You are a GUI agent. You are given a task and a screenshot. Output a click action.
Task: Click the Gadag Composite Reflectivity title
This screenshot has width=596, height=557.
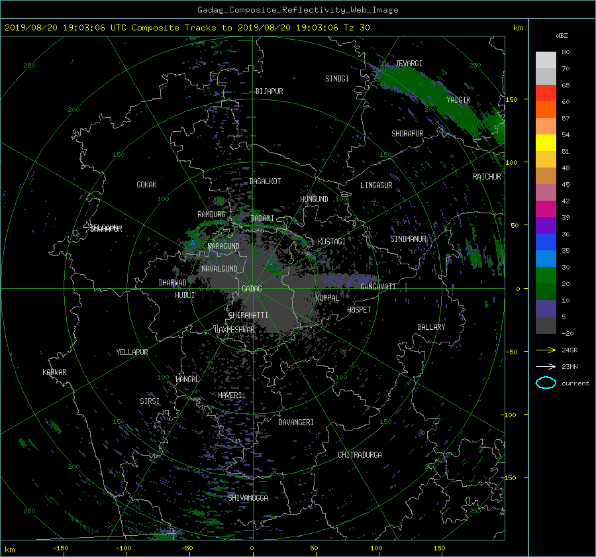(297, 10)
